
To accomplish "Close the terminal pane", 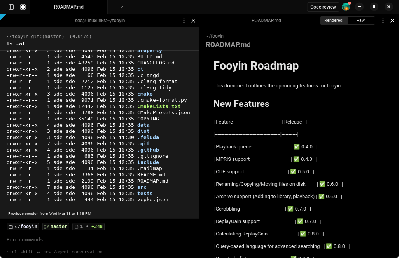I will [193, 21].
